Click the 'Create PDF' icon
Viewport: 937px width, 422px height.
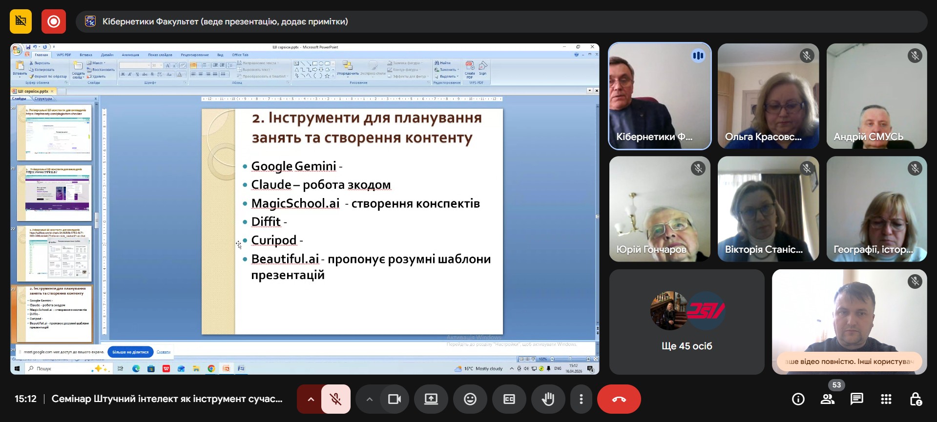pos(470,69)
